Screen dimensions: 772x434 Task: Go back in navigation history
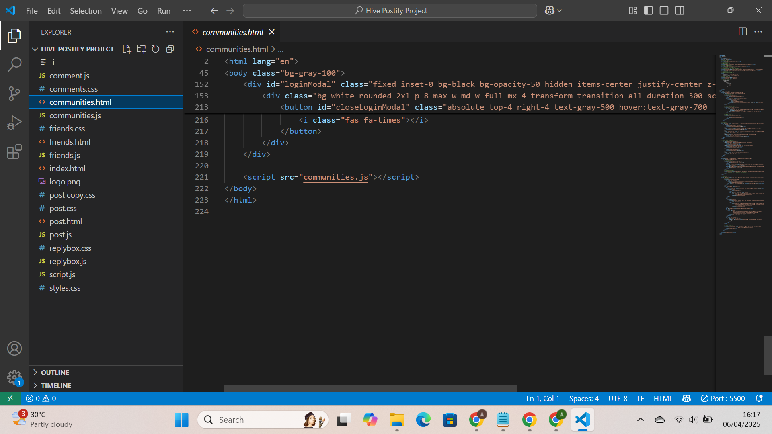coord(214,11)
